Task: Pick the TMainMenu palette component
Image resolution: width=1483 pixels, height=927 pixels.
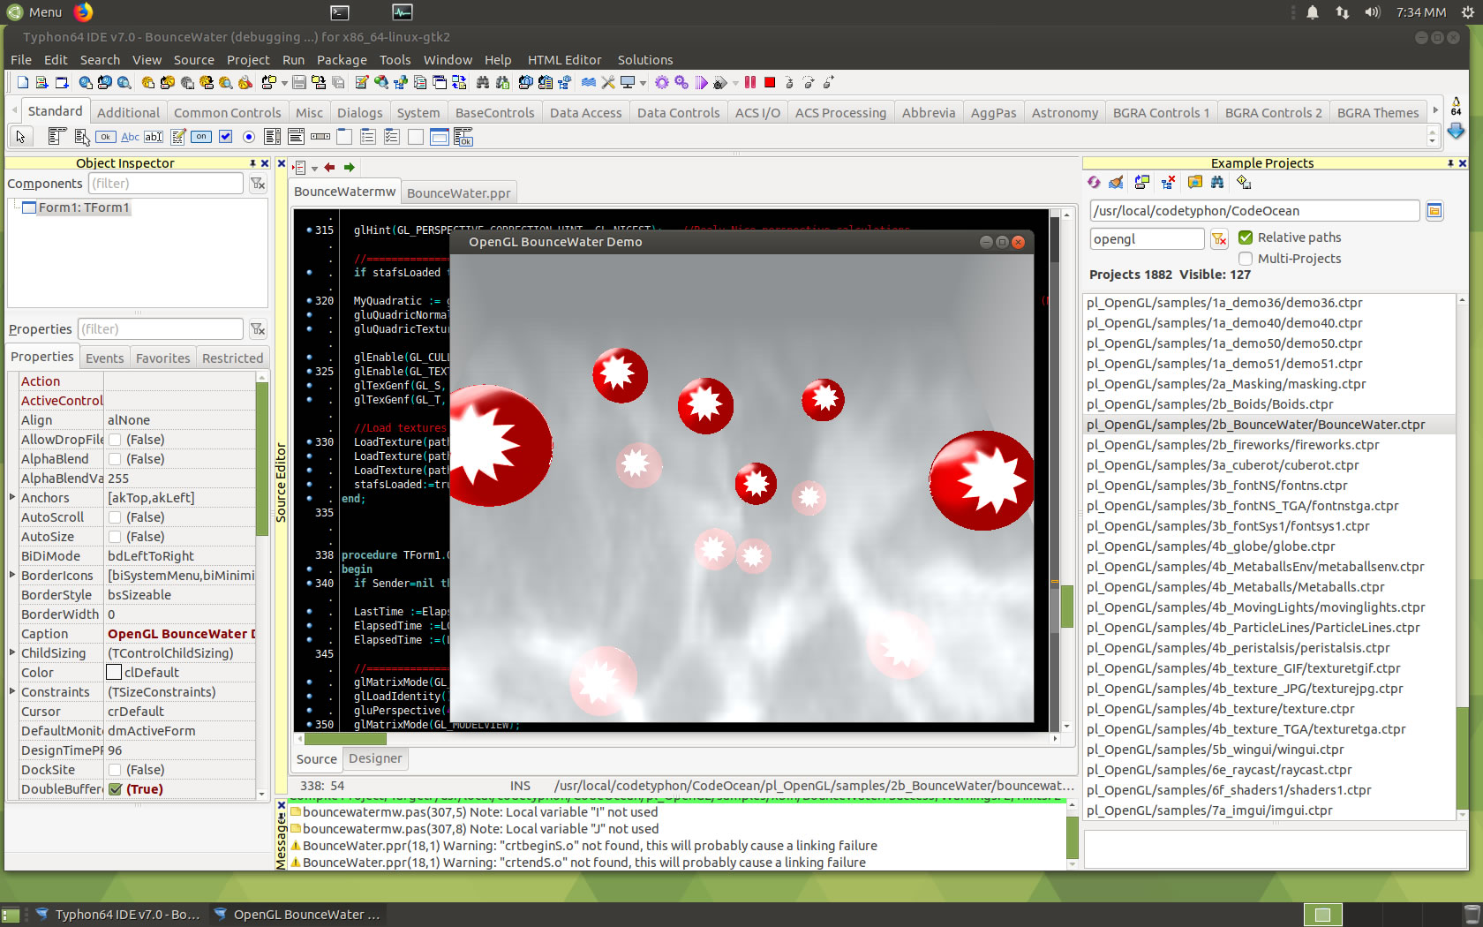Action: pyautogui.click(x=57, y=136)
